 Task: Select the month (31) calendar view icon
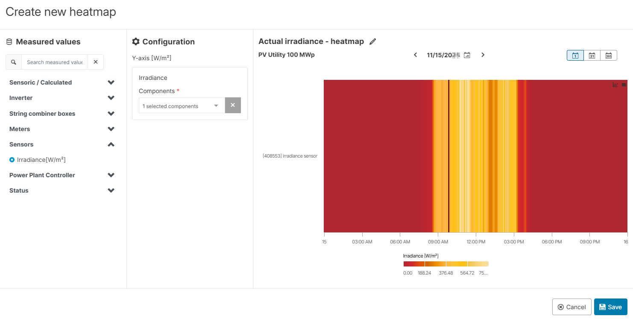pos(592,55)
